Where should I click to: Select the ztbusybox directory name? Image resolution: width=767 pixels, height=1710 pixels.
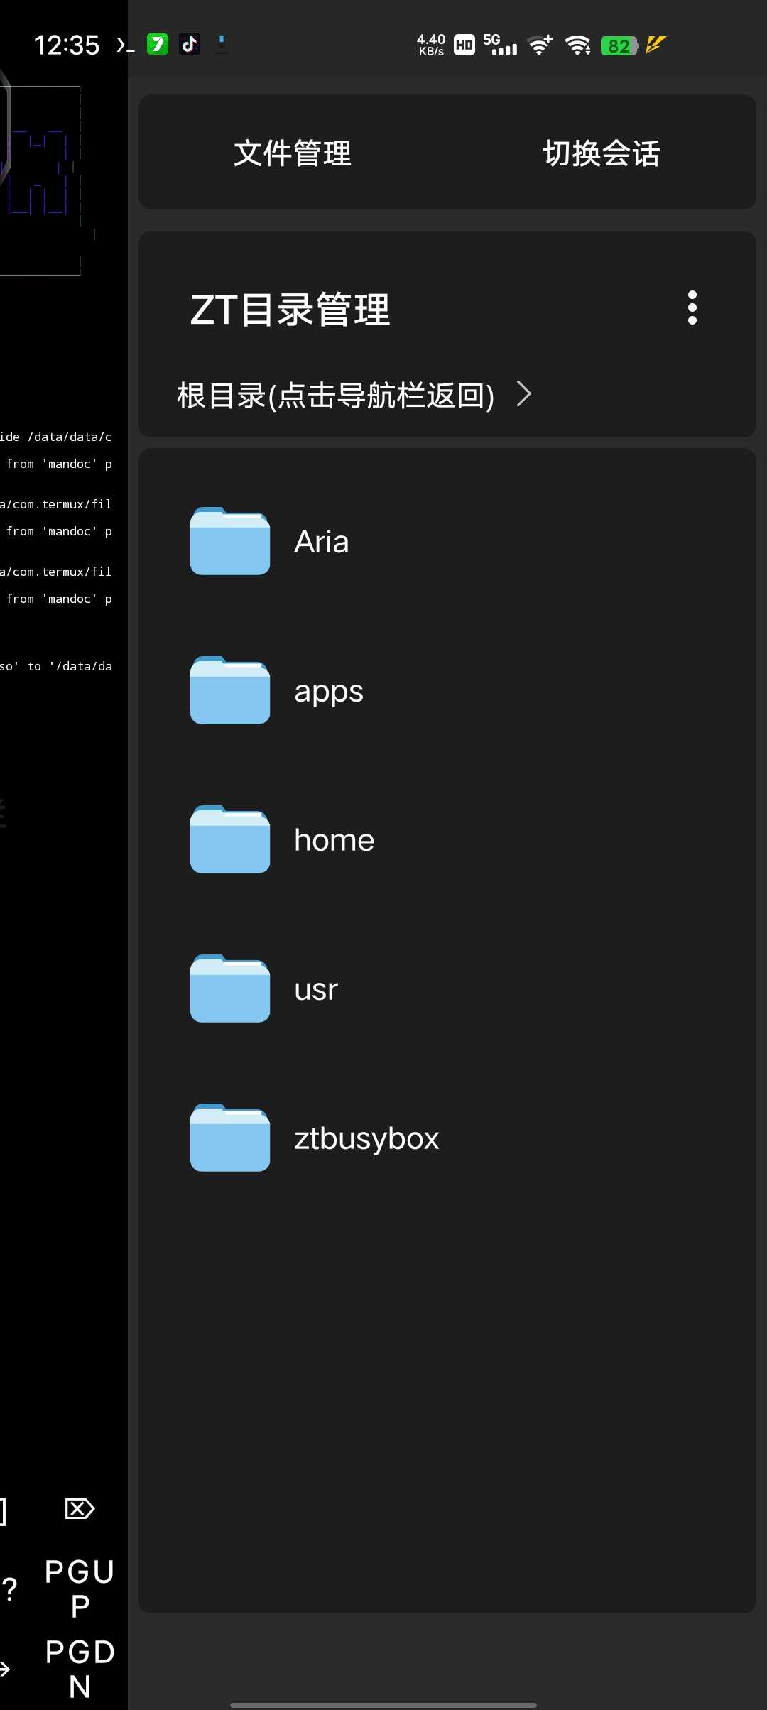coord(366,1138)
